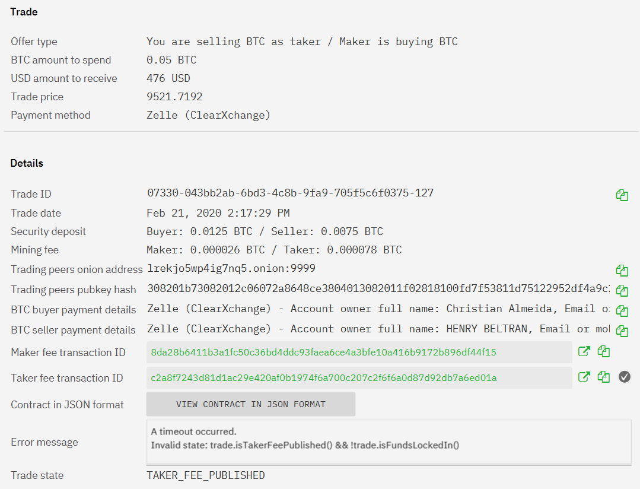Copy the trading peers onion address

pyautogui.click(x=622, y=271)
